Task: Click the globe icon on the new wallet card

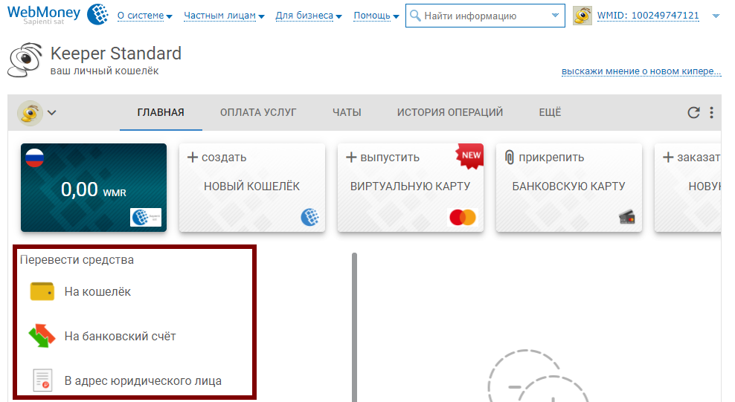Action: tap(309, 217)
